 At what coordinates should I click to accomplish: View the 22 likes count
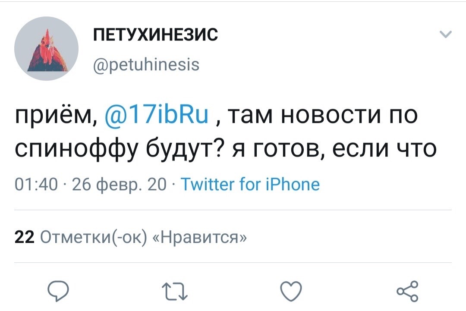[24, 237]
